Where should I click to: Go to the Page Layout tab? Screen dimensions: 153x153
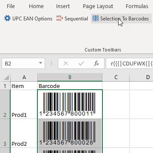pyautogui.click(x=98, y=6)
